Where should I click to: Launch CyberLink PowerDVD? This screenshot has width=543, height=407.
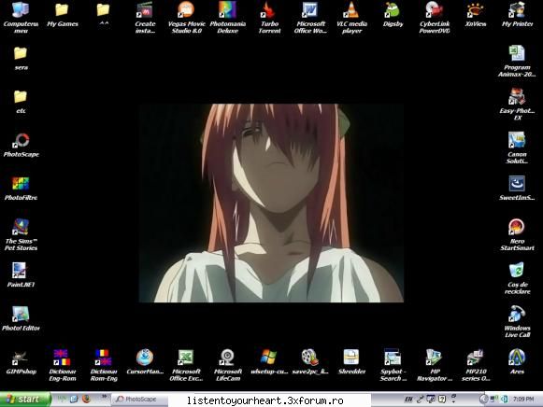(435, 18)
